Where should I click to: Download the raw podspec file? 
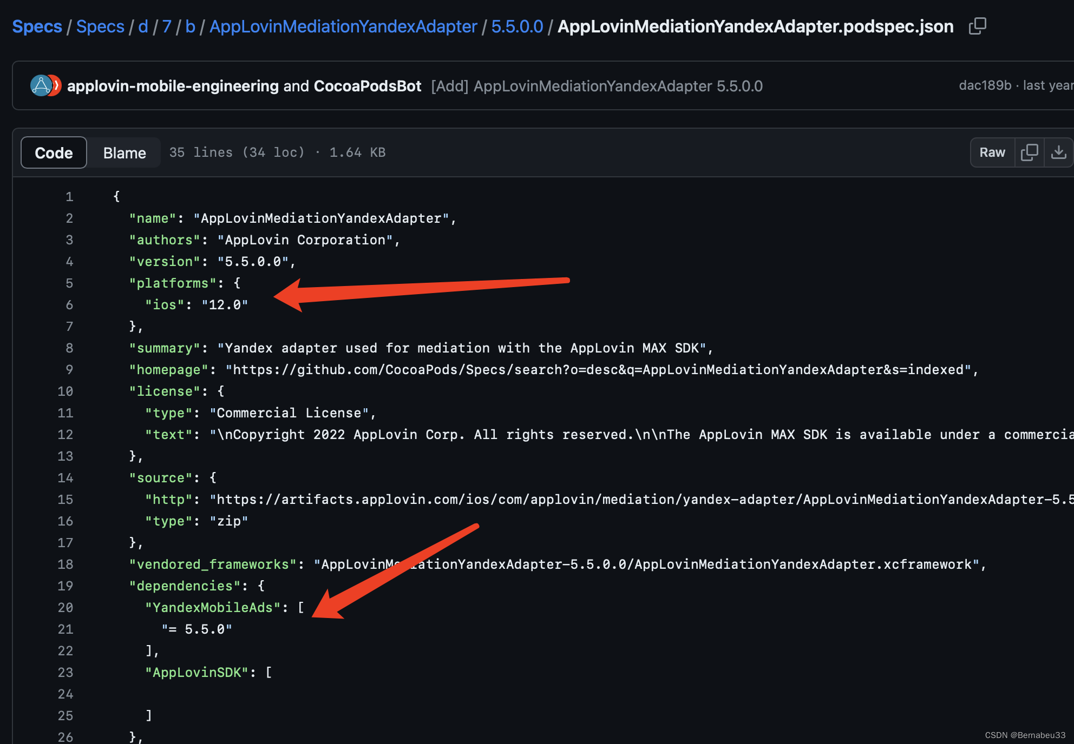click(x=1059, y=152)
